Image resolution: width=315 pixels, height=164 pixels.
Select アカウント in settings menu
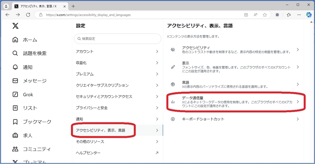pos(117,52)
